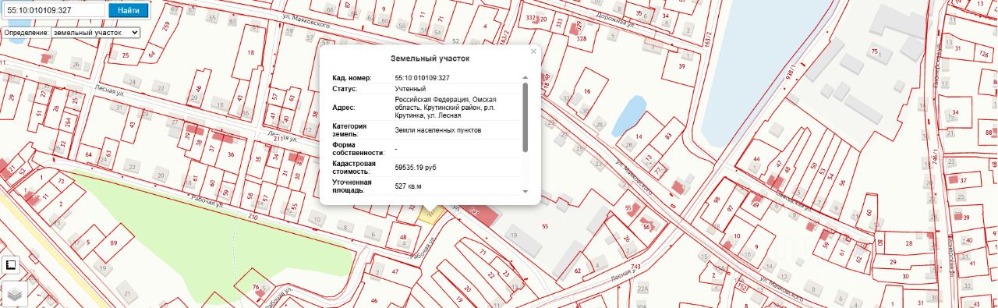
Task: Click the small blue pond on map
Action: (629, 115)
